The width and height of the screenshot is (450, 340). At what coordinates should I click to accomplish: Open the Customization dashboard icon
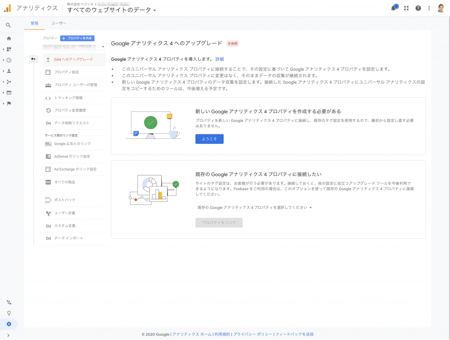(x=9, y=49)
